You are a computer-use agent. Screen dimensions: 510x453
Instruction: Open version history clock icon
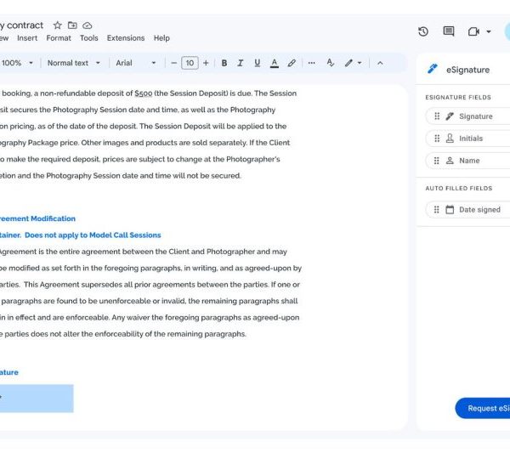(423, 31)
